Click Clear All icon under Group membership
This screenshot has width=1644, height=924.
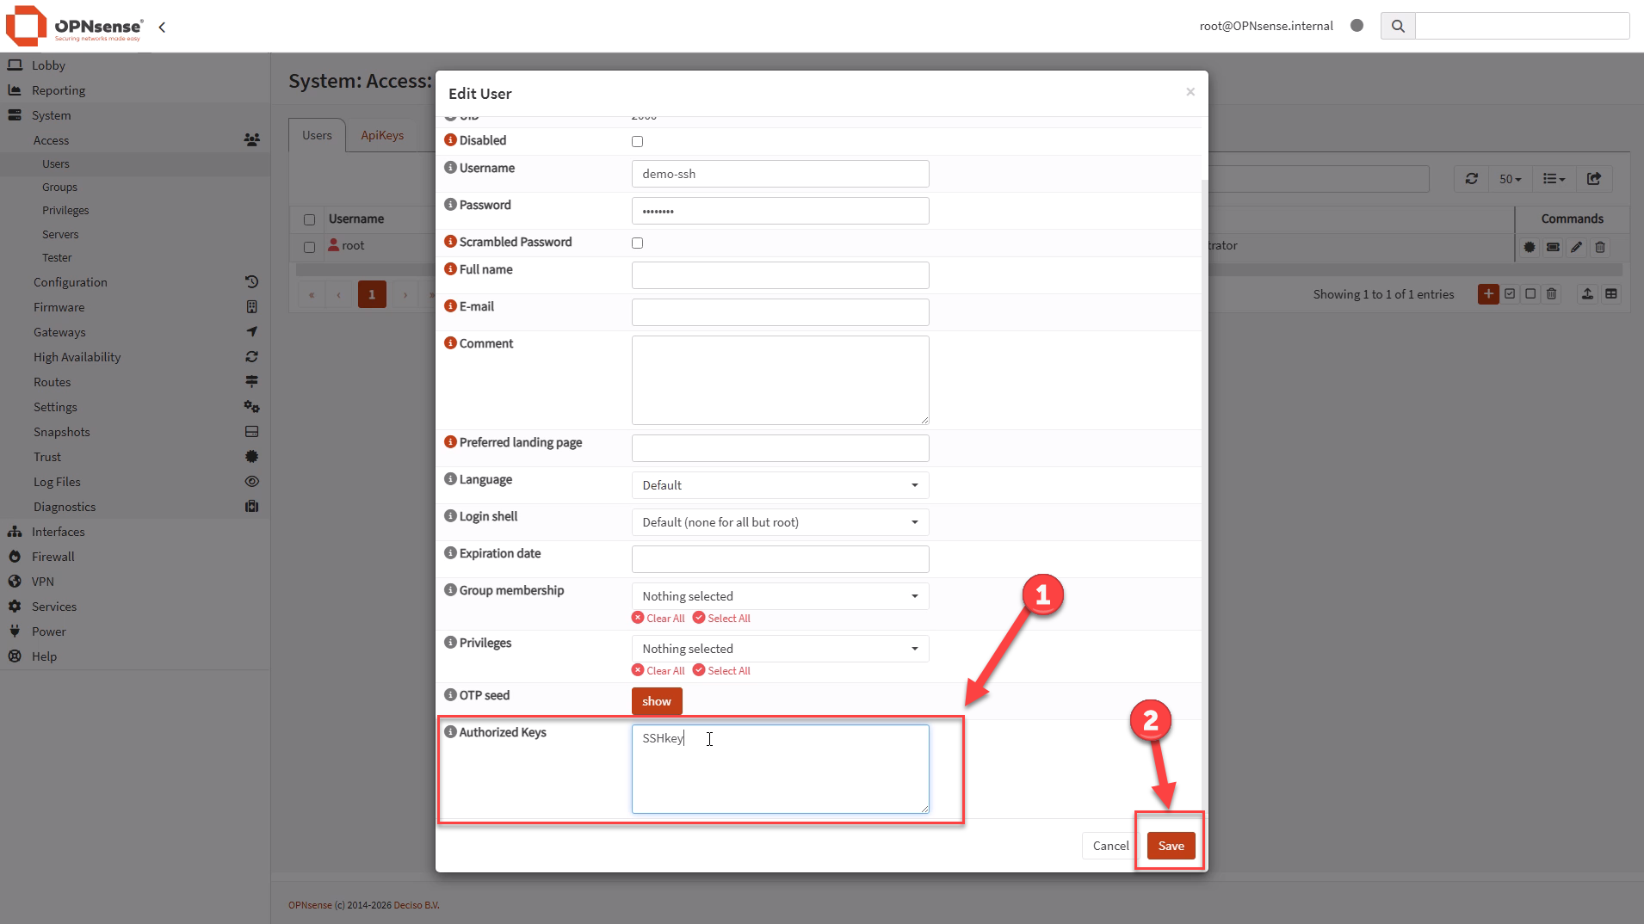[x=638, y=618]
